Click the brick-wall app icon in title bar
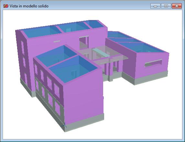The image size is (185, 142). pos(6,6)
